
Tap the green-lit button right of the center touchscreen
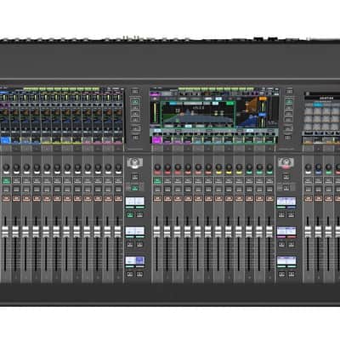tap(289, 102)
